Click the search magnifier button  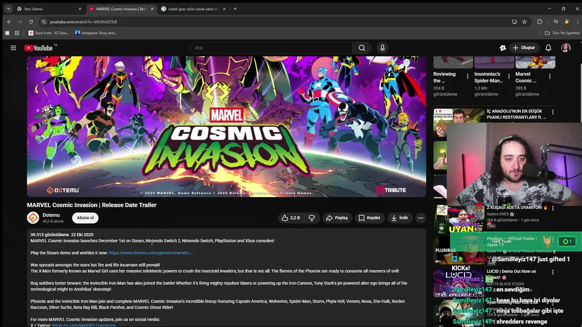point(361,48)
